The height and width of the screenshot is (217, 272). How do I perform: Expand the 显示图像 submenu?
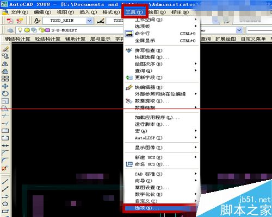[162, 148]
